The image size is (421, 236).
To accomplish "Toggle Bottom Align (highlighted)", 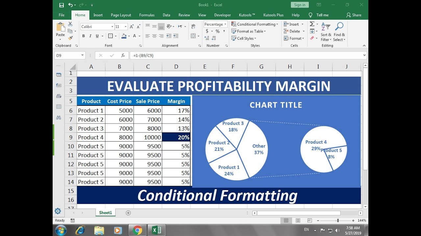I will (x=161, y=27).
